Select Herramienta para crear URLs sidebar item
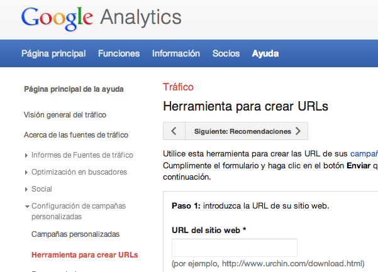 [x=84, y=255]
